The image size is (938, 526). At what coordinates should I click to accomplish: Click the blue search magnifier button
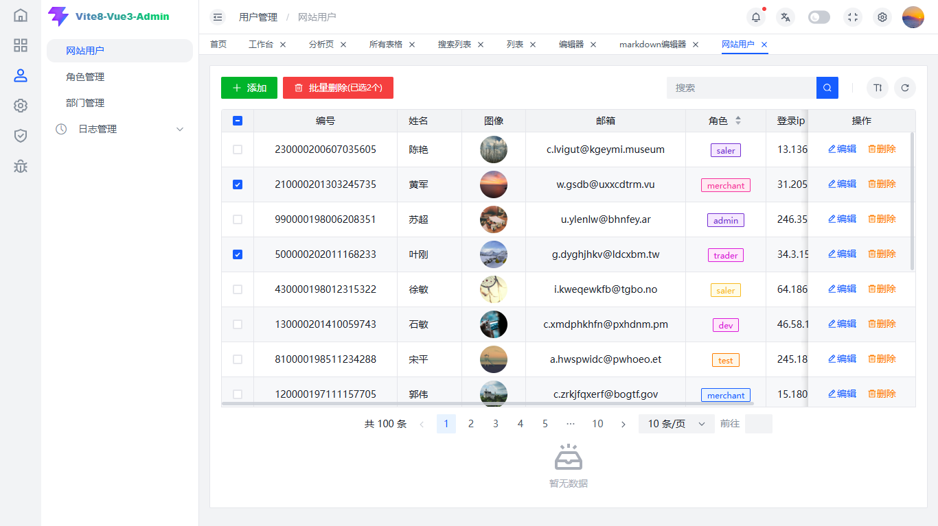pos(827,88)
